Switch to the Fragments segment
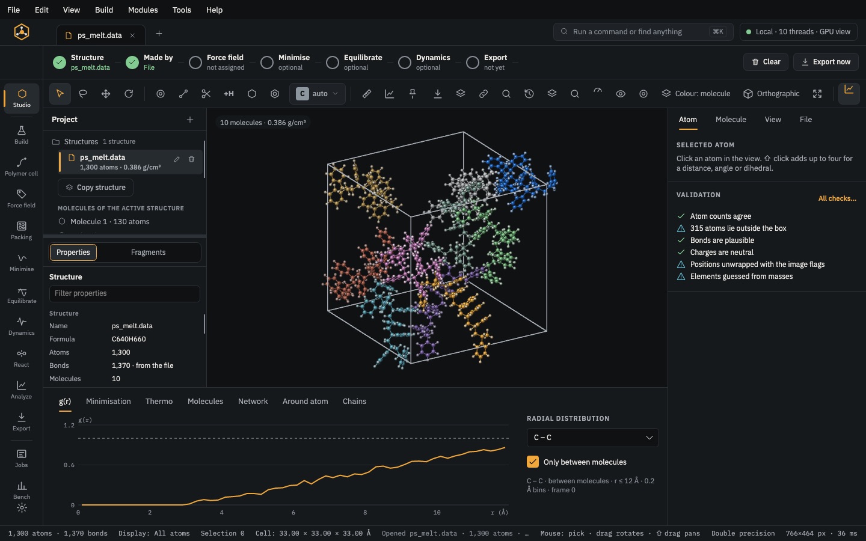The width and height of the screenshot is (866, 541). [148, 252]
